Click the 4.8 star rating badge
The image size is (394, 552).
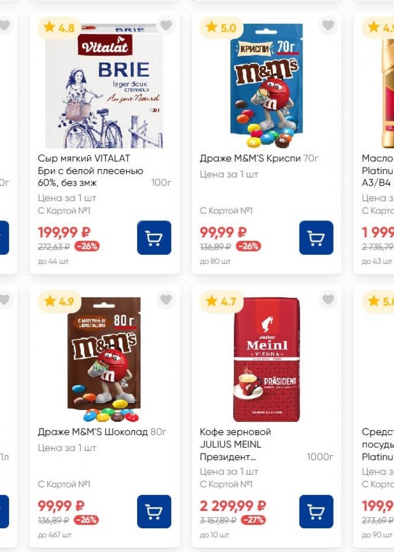coord(60,28)
